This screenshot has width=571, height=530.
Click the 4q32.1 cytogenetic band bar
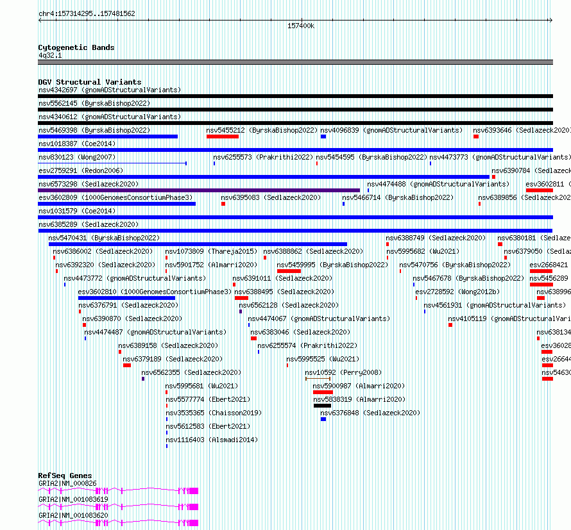tap(295, 62)
